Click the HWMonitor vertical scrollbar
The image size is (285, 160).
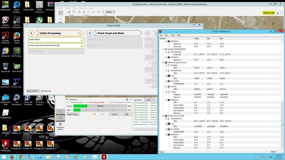click(x=282, y=95)
